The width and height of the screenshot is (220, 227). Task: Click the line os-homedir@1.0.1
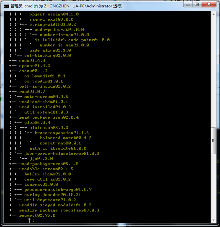[45, 76]
